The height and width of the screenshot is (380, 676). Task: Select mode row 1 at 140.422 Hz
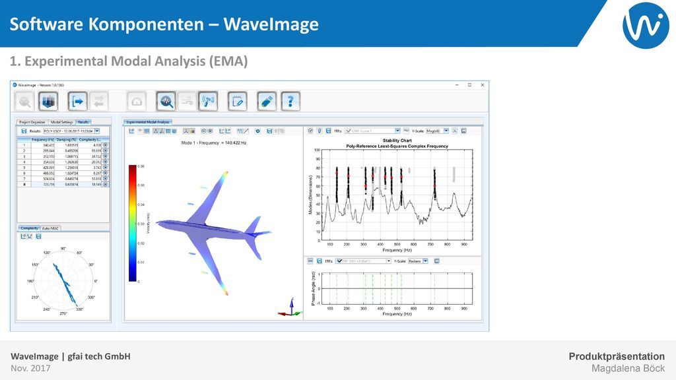pos(63,145)
